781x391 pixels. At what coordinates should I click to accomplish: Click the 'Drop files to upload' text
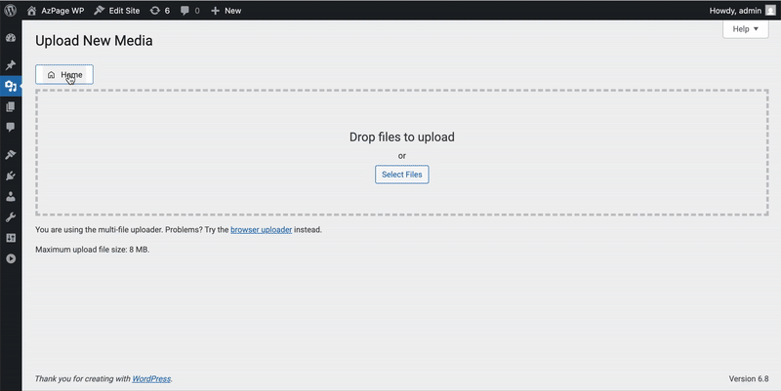click(x=402, y=137)
